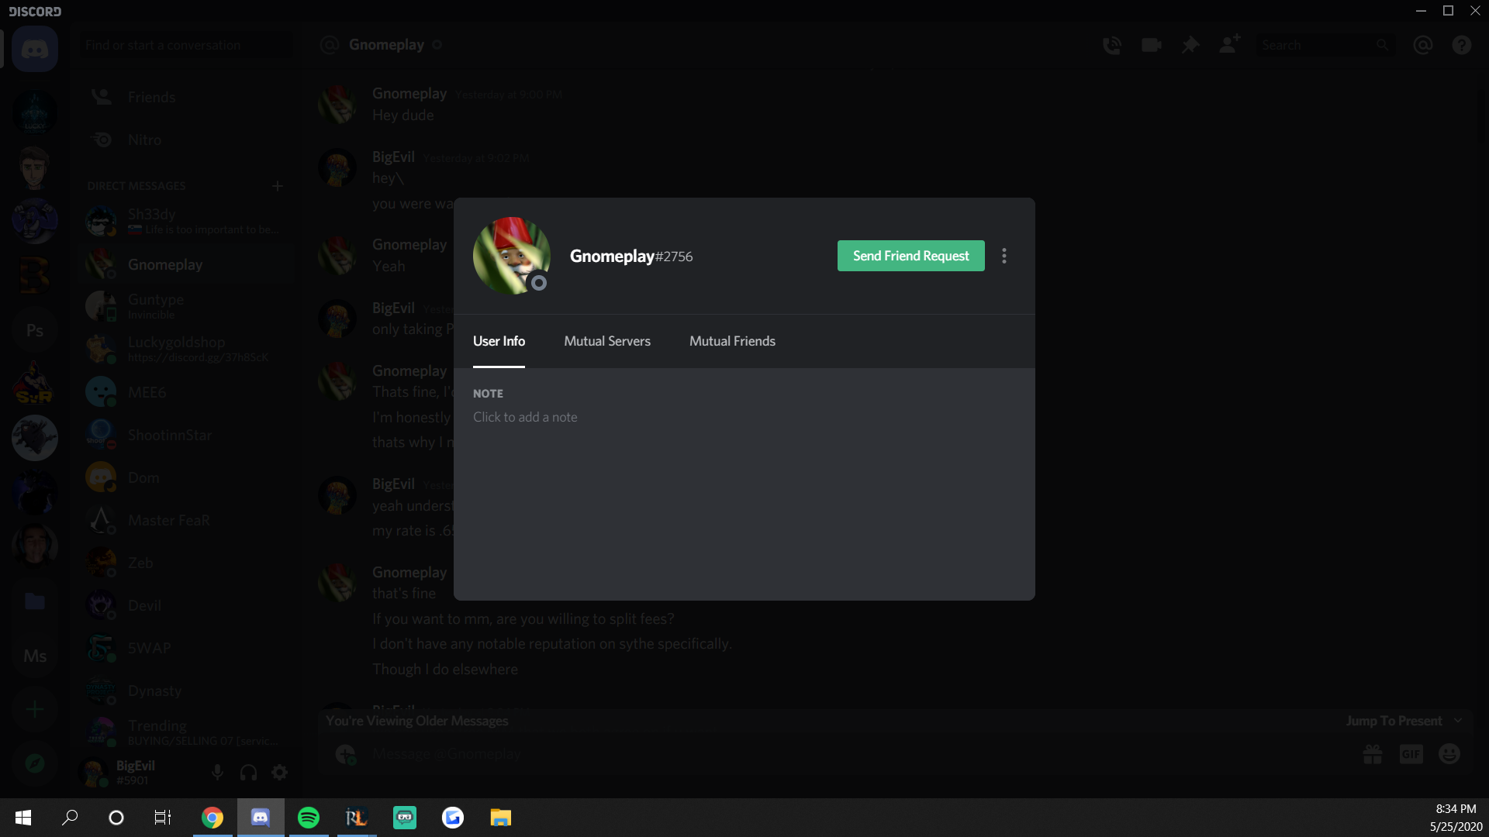The width and height of the screenshot is (1489, 837).
Task: Open Spotify from the taskbar
Action: tap(309, 818)
